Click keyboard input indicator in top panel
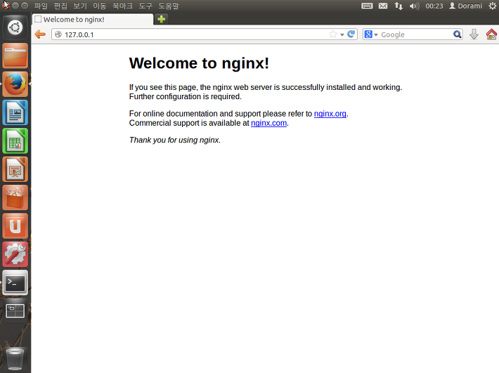Image resolution: width=499 pixels, height=373 pixels. [367, 6]
